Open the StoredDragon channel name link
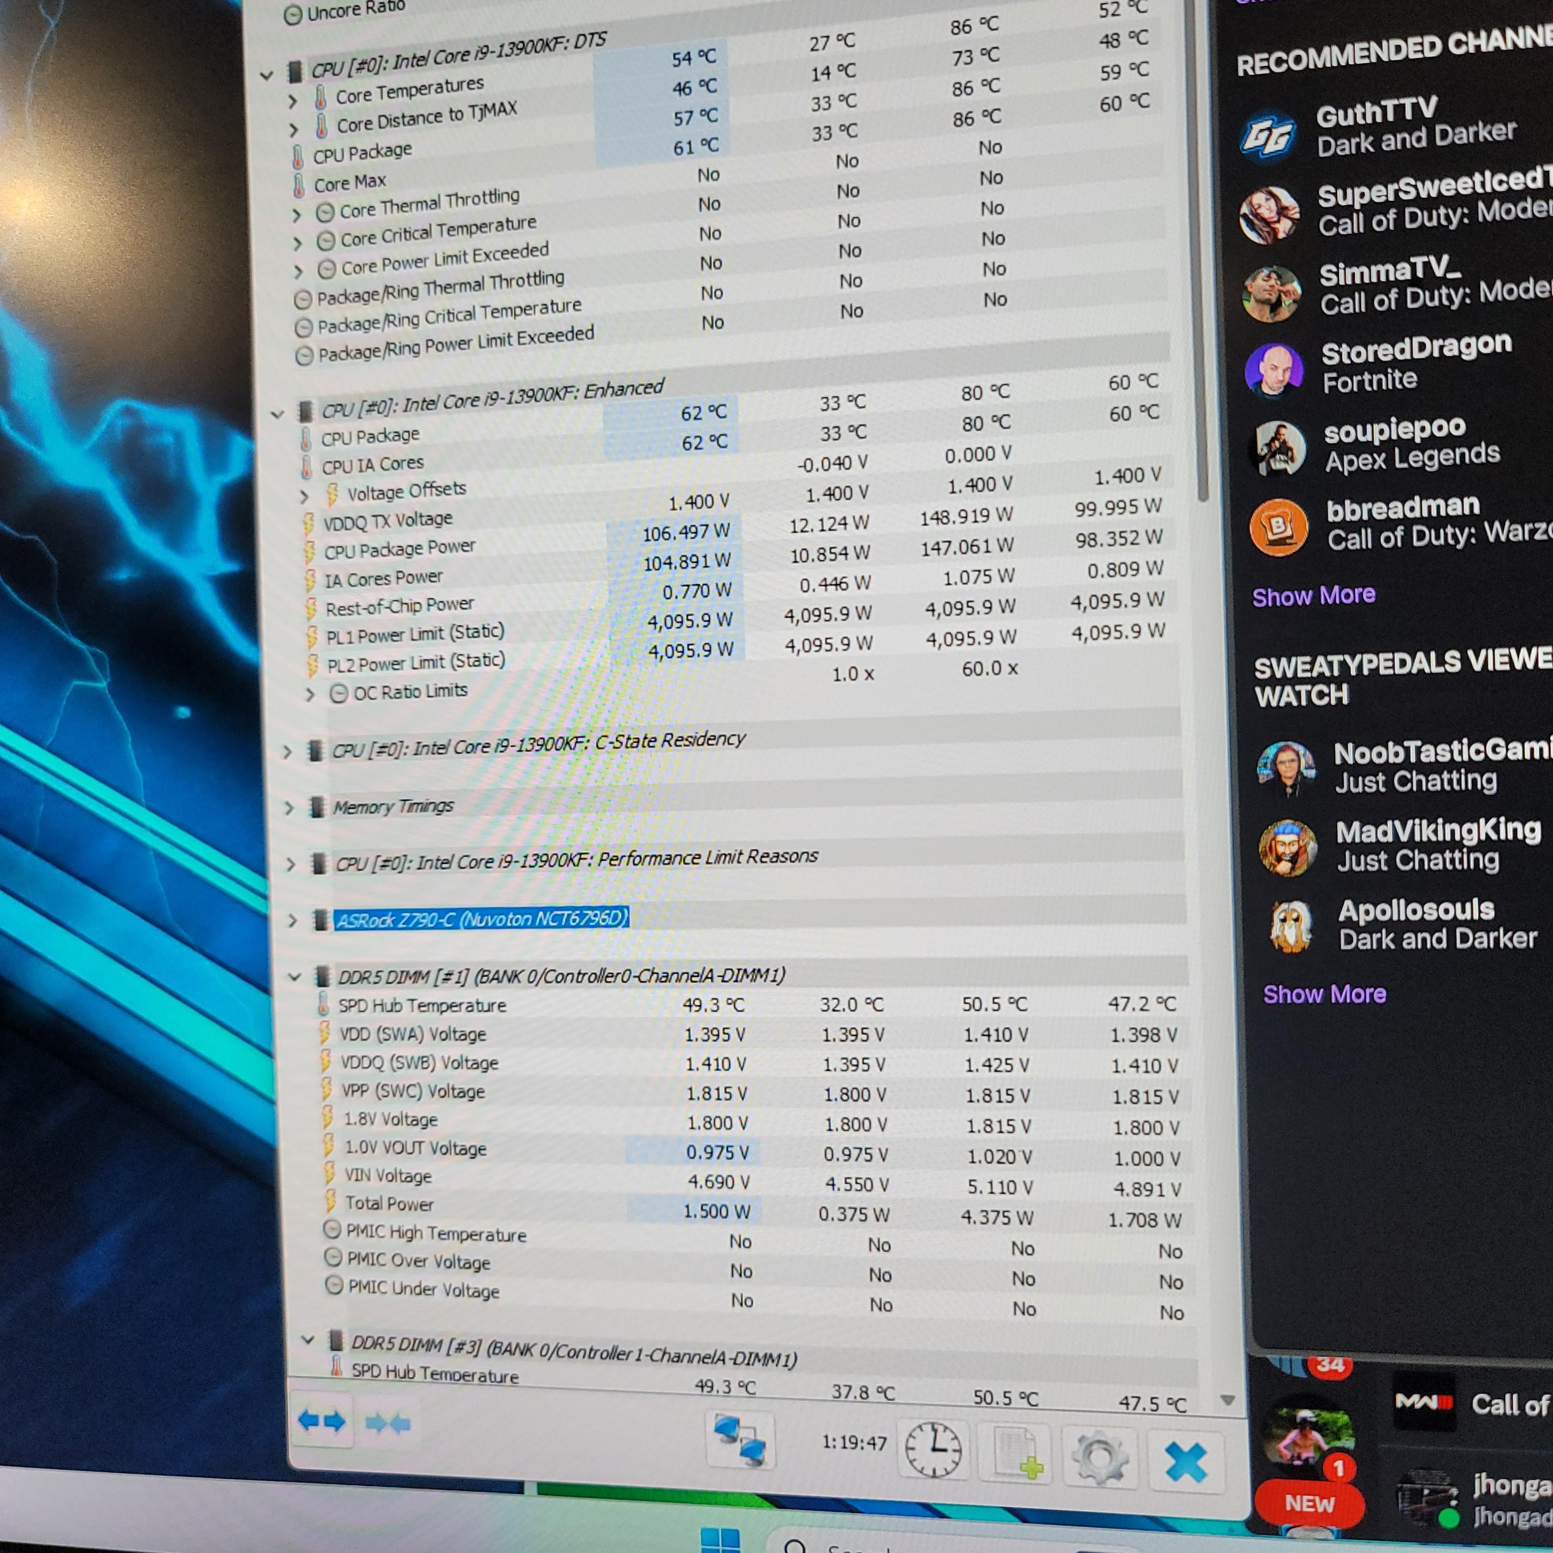 tap(1417, 348)
